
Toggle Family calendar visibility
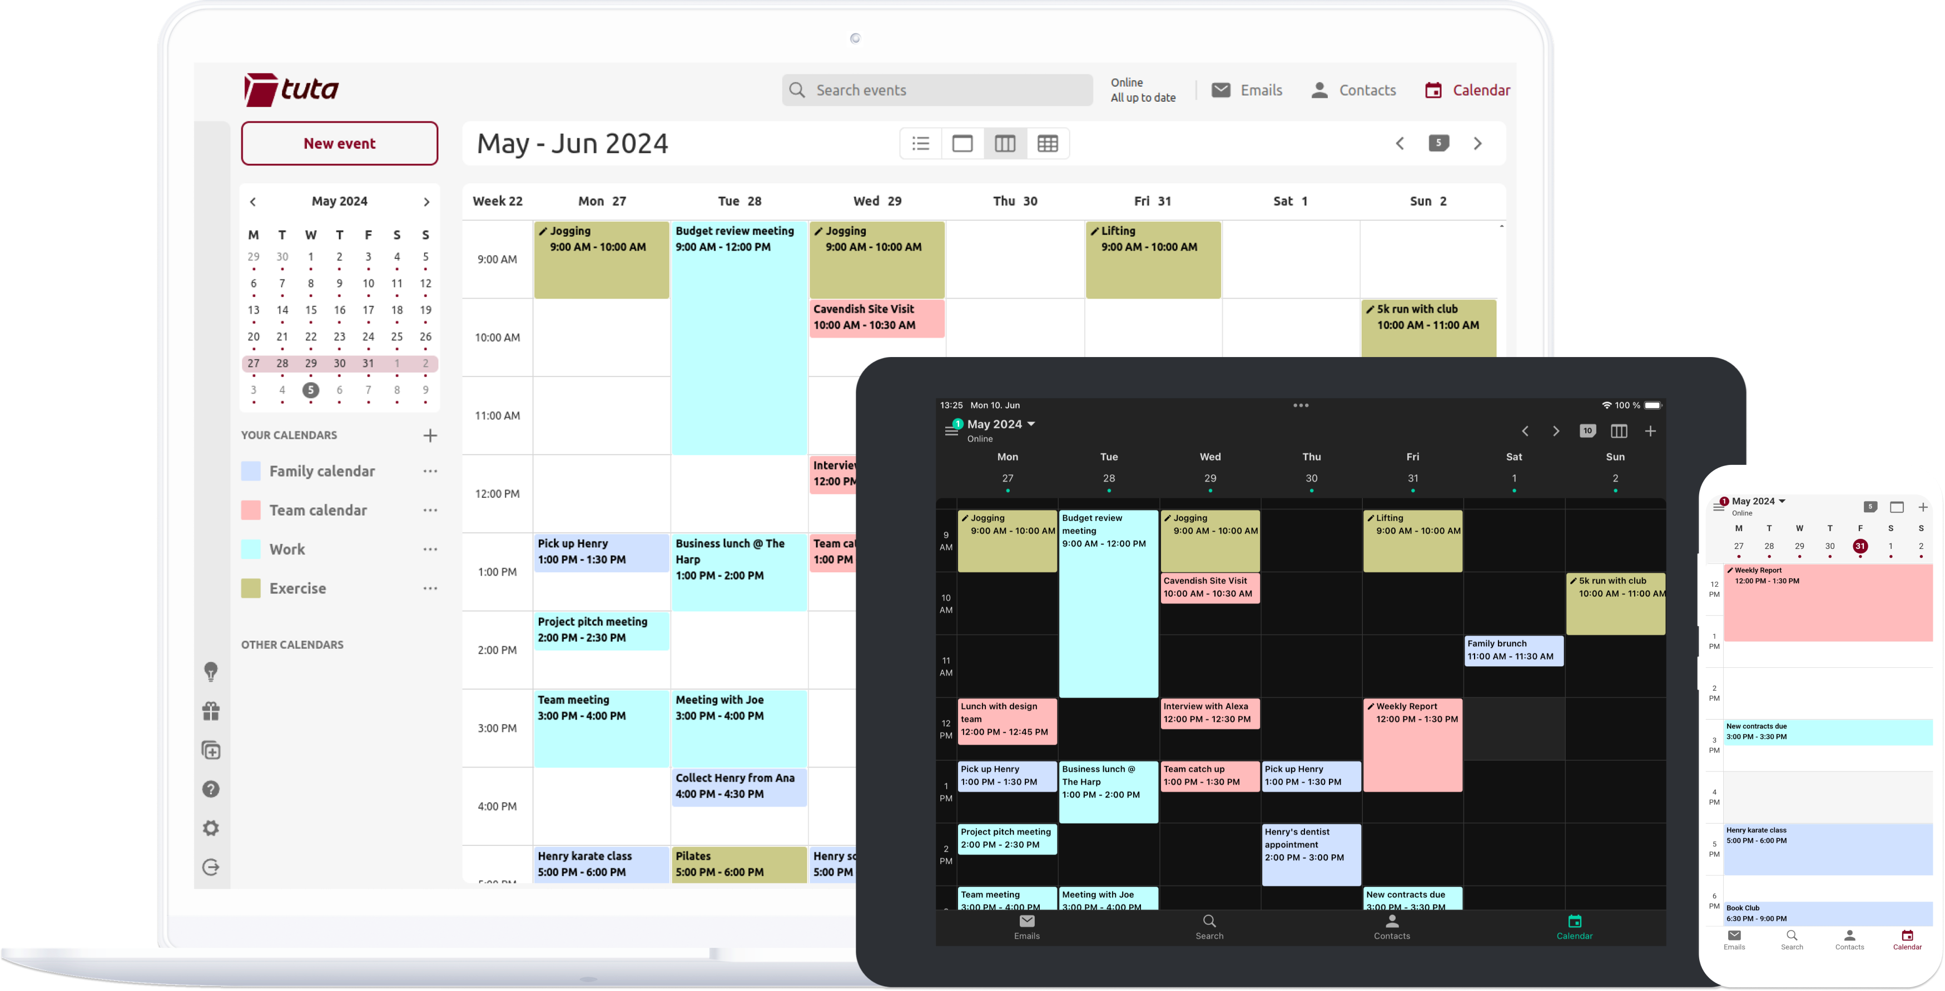point(251,470)
